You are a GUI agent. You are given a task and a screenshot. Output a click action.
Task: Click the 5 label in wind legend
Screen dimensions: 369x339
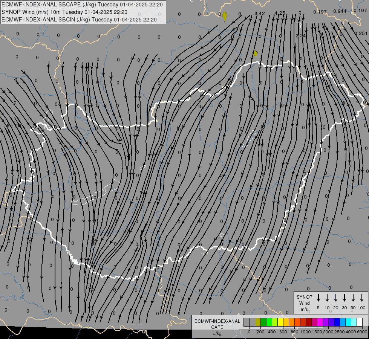318,308
